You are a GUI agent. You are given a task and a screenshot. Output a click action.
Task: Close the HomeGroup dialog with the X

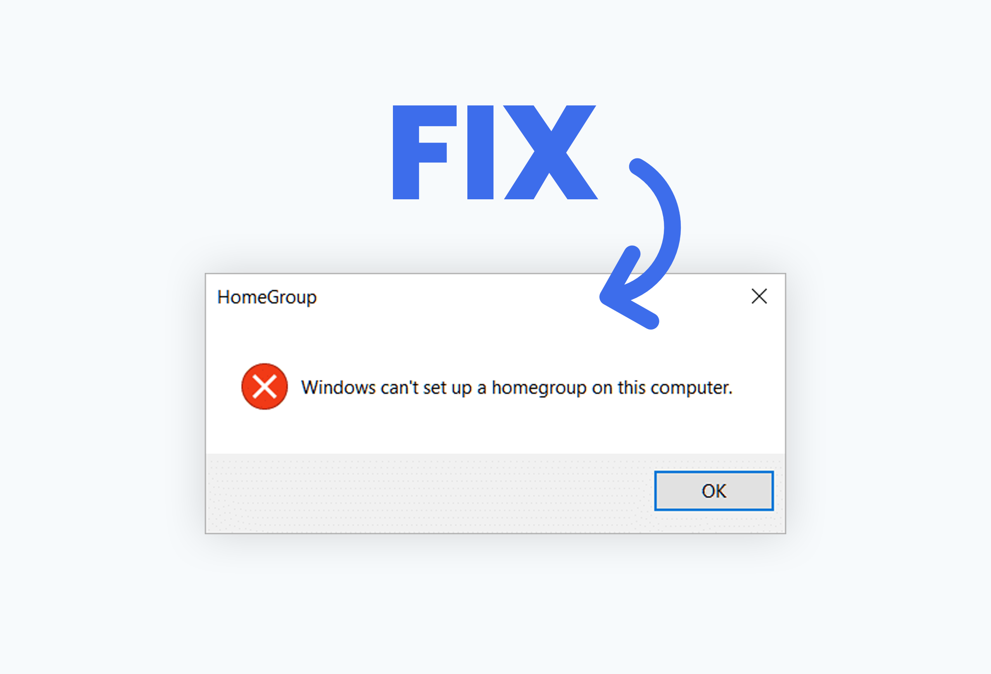coord(759,296)
